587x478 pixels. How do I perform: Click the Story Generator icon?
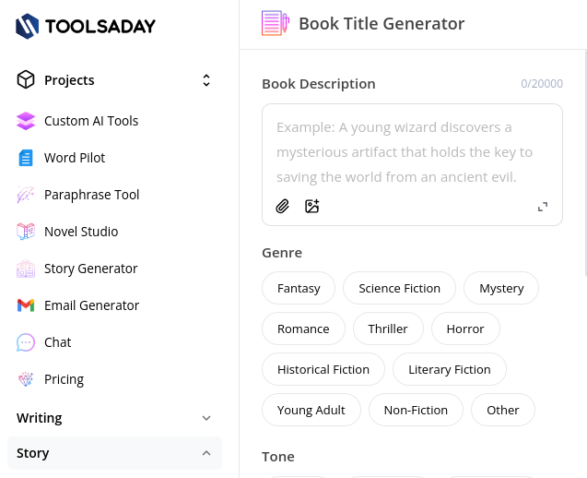pyautogui.click(x=26, y=269)
